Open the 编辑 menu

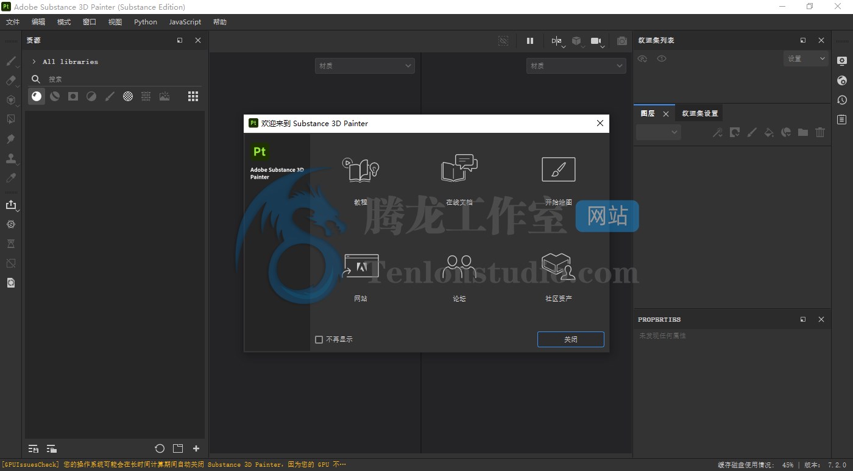(38, 22)
